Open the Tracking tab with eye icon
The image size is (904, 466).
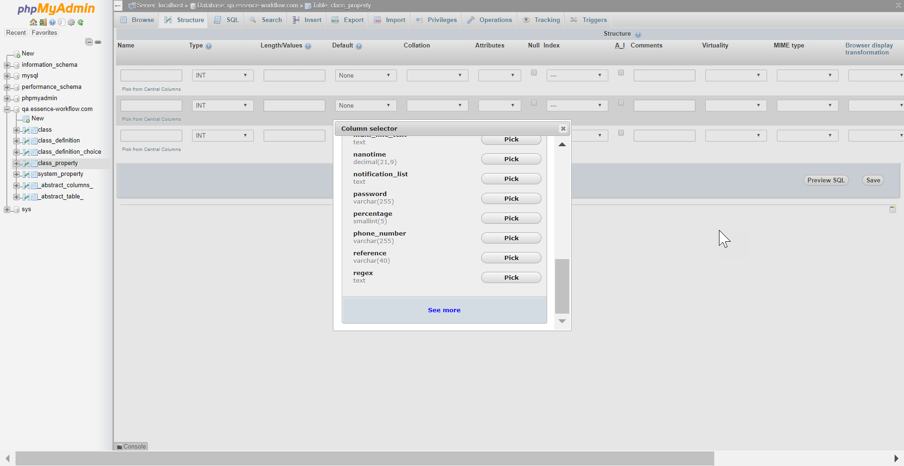[541, 20]
